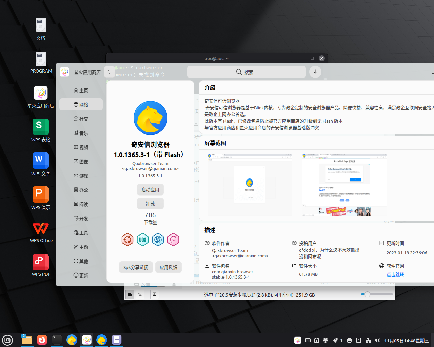Hide the file manager sidebar

click(154, 294)
